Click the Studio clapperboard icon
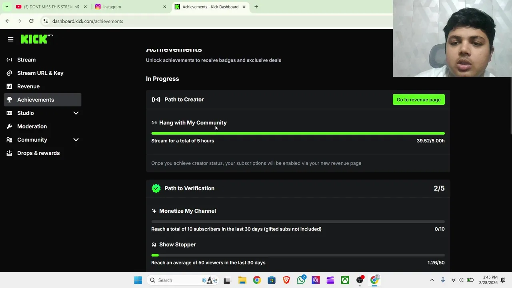Viewport: 512px width, 288px height. coord(9,113)
